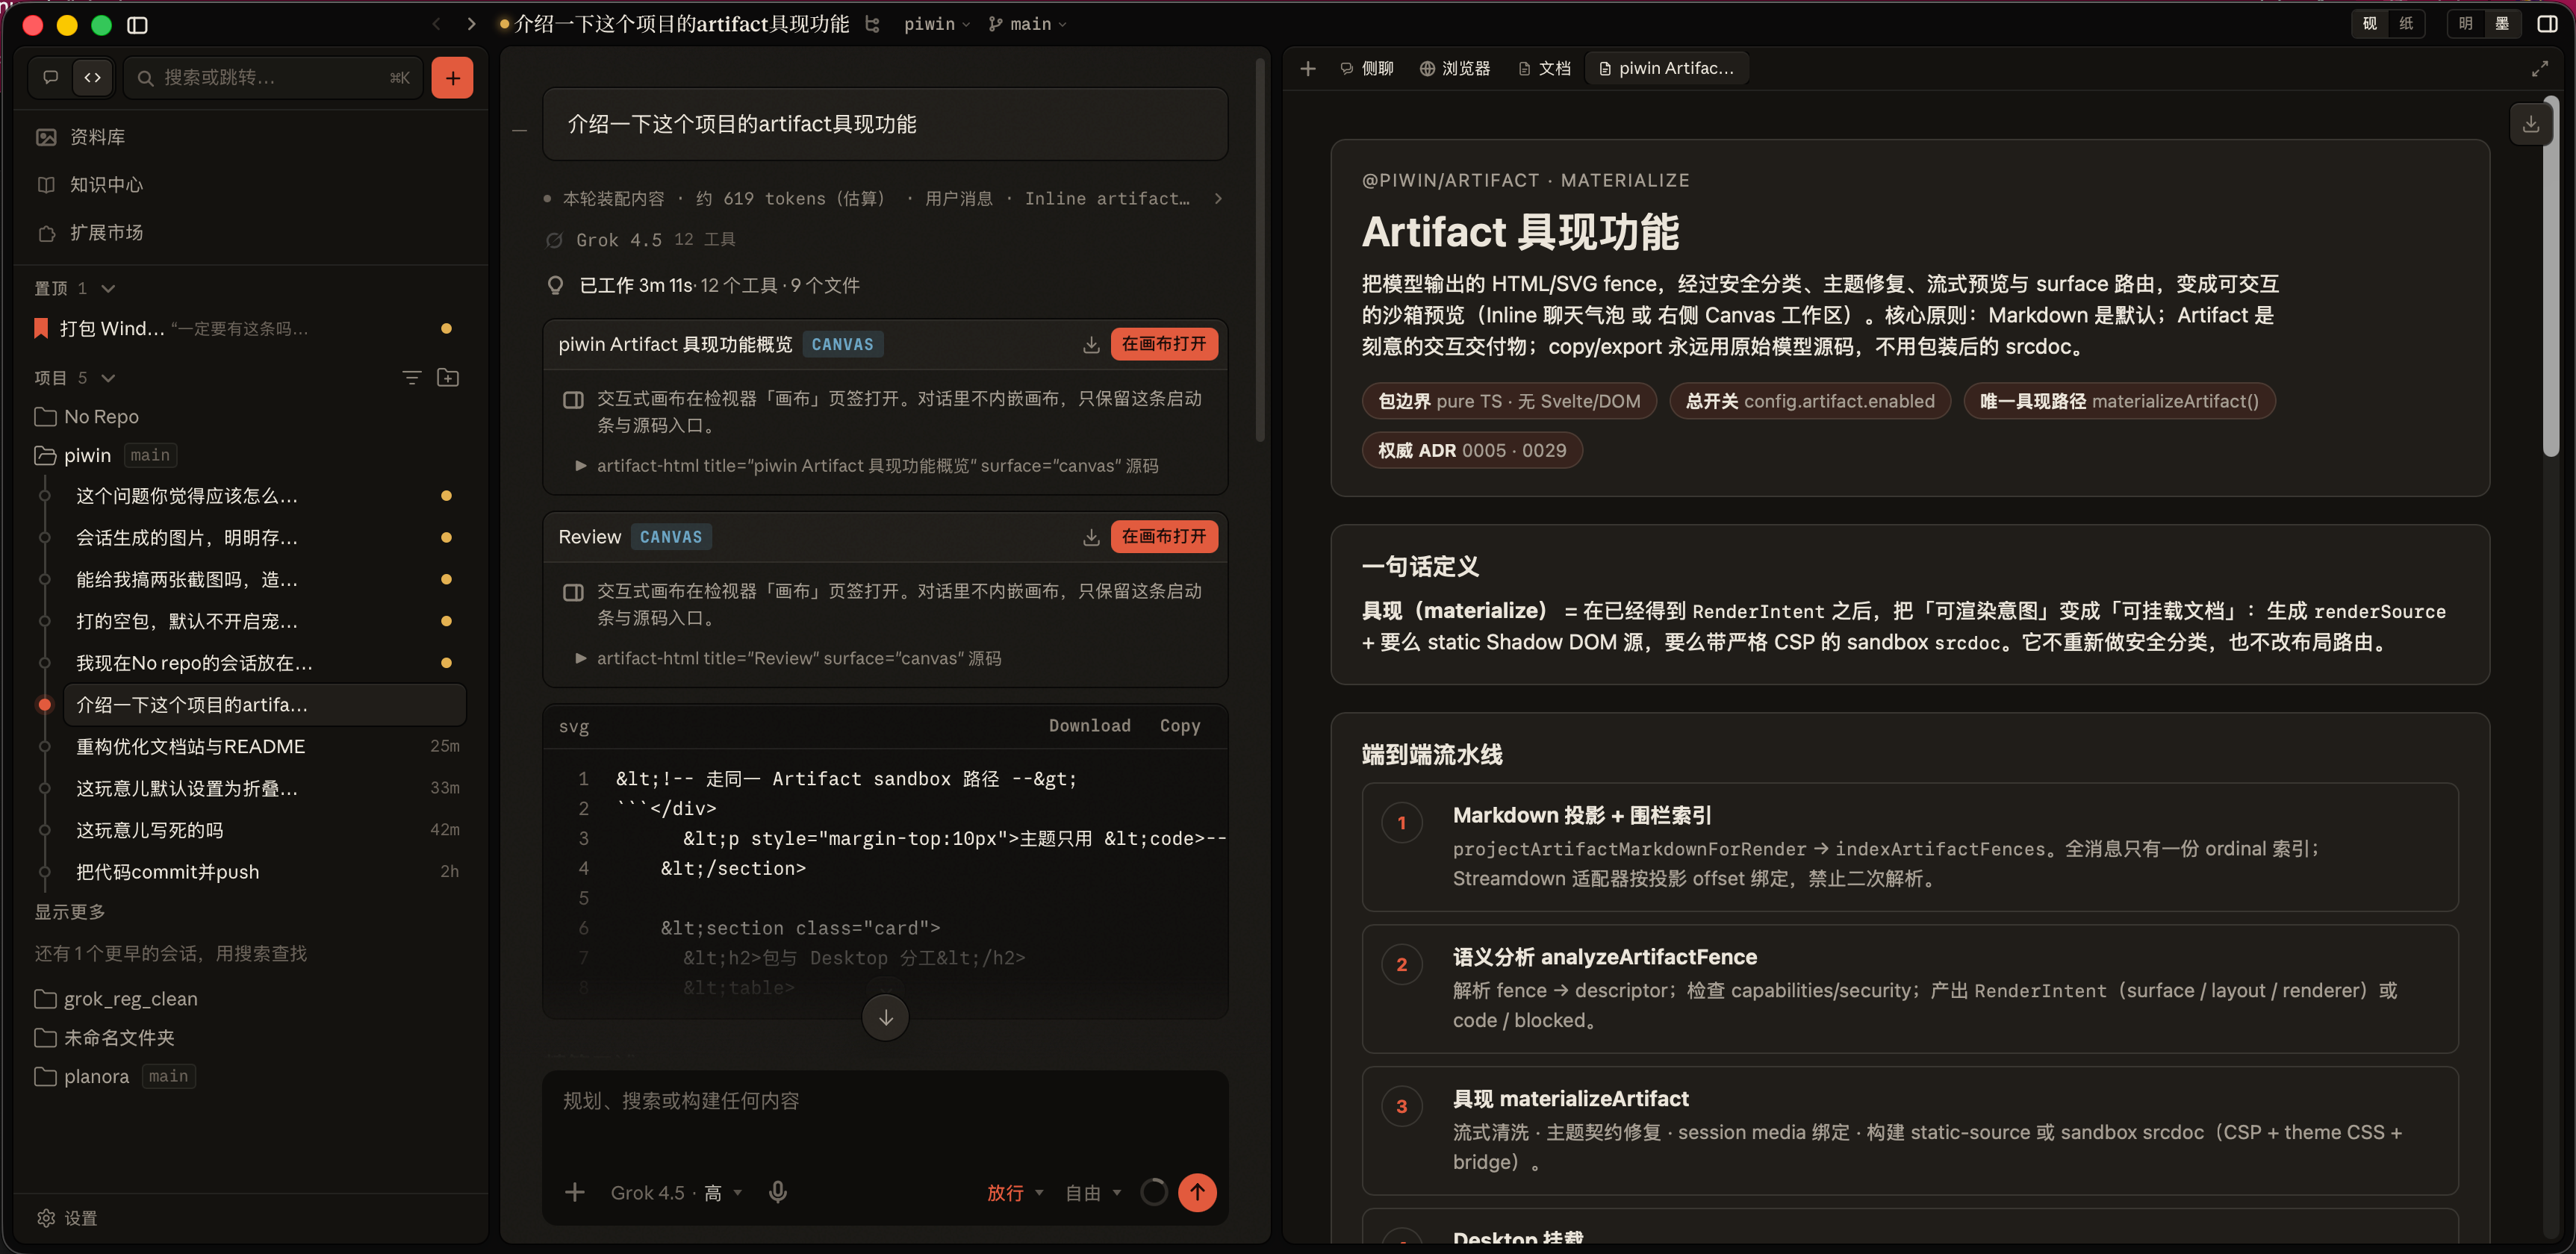This screenshot has width=2576, height=1254.
Task: Add a new inspector tab with plus
Action: point(1307,69)
